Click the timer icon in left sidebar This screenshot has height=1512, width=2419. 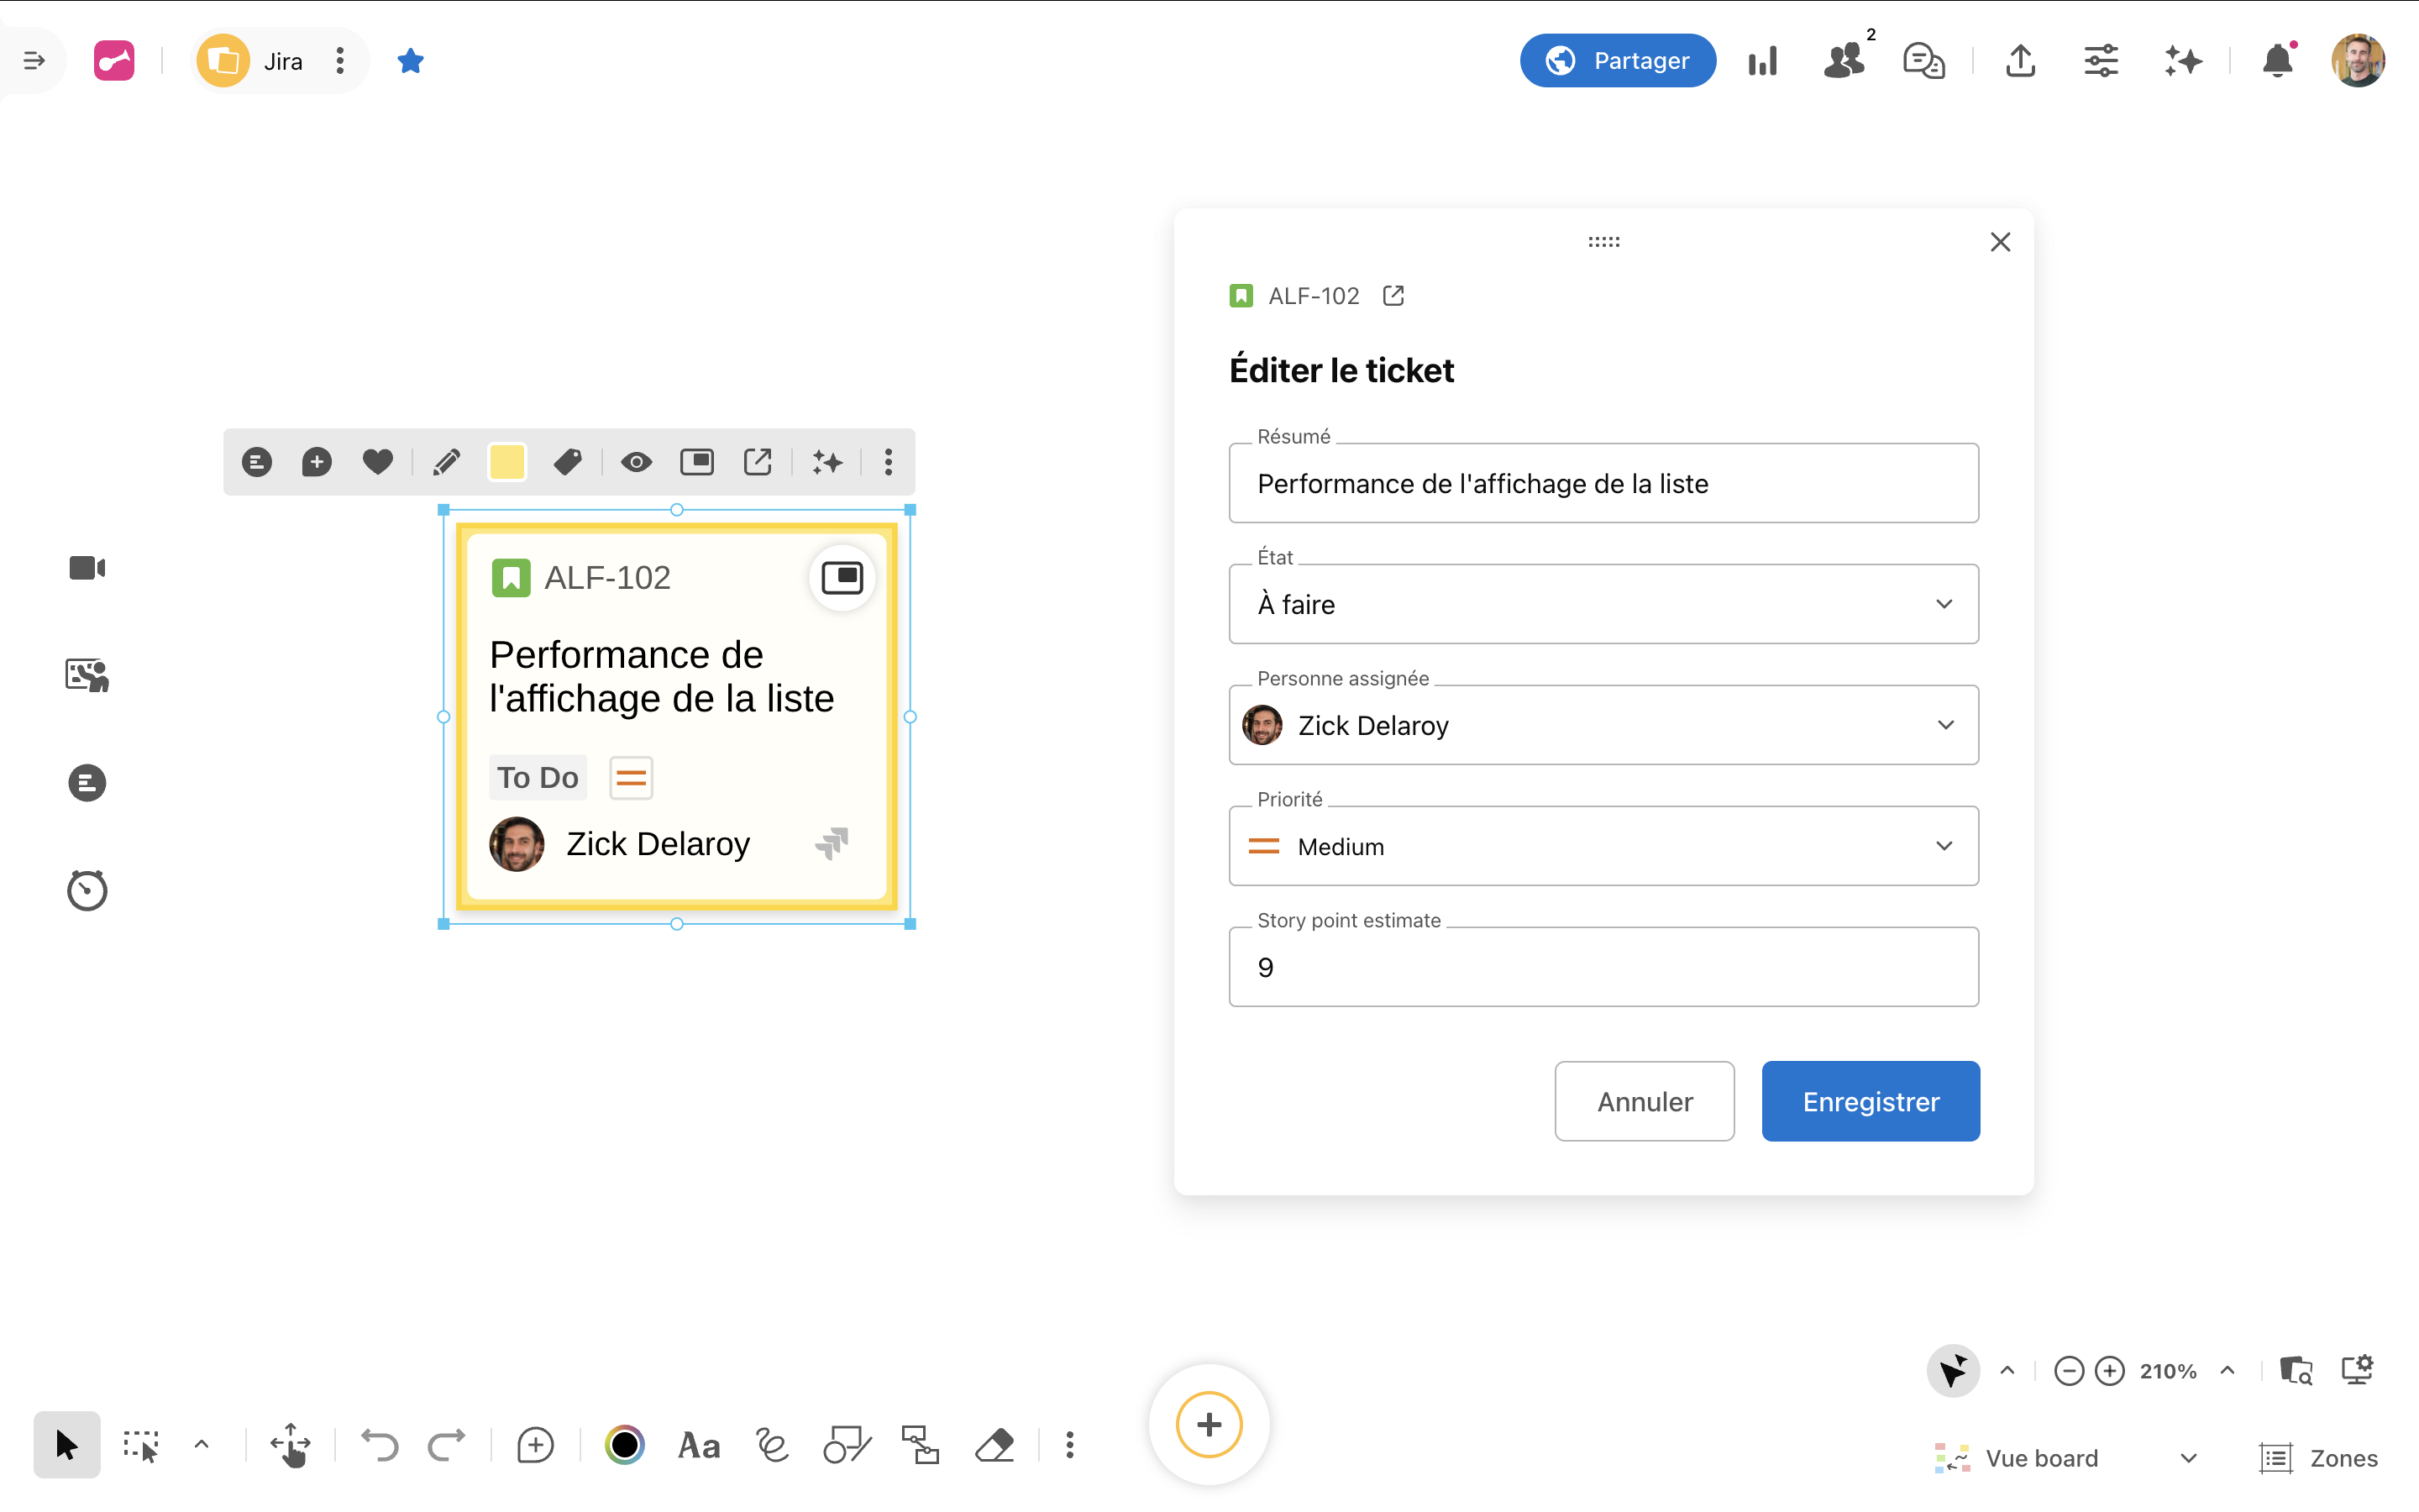pyautogui.click(x=87, y=890)
